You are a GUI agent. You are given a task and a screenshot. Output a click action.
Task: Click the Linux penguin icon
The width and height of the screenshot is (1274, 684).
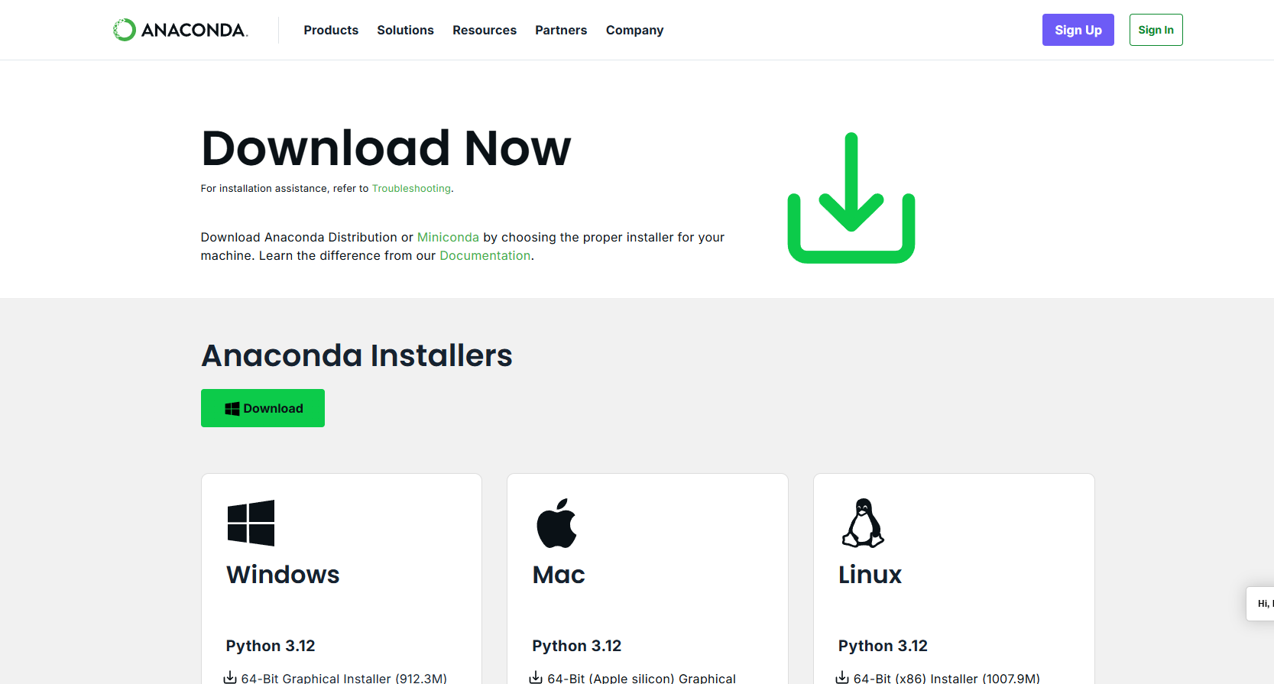(x=863, y=524)
